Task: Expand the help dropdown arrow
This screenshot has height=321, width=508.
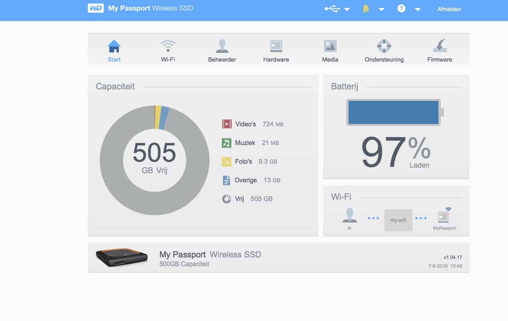Action: (418, 10)
